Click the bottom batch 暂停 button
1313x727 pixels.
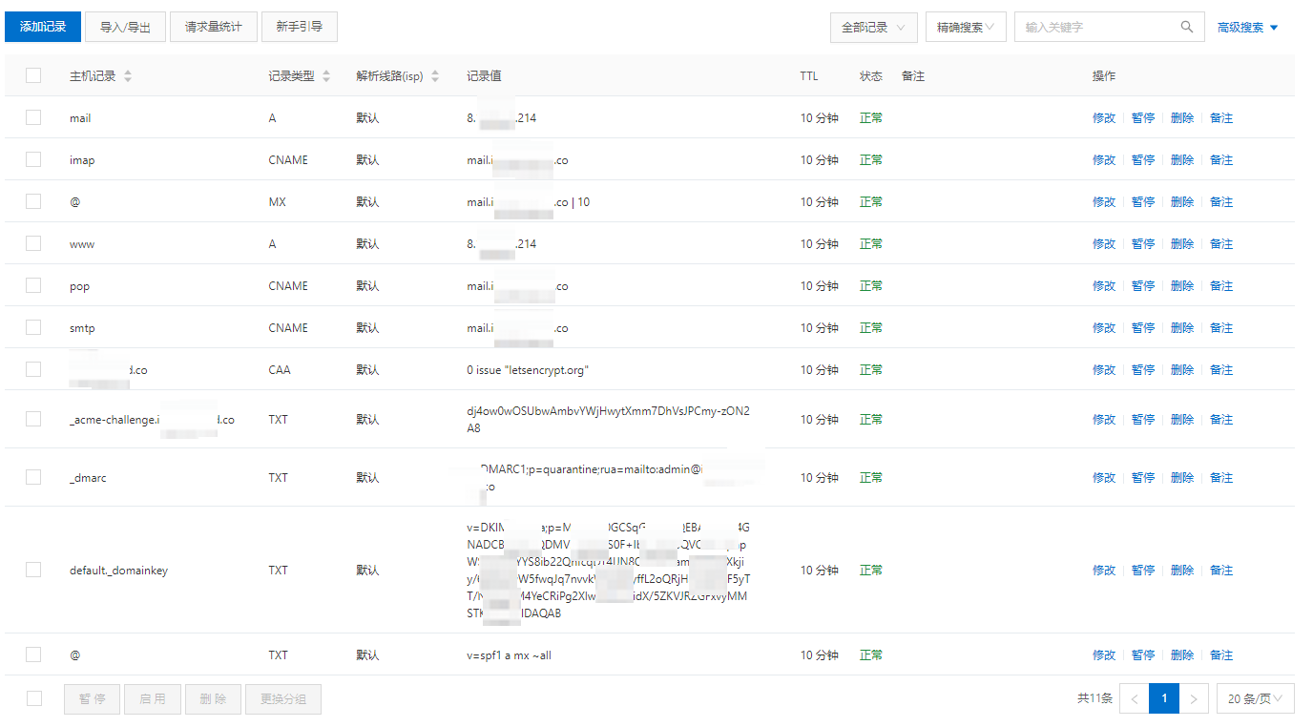click(x=93, y=699)
